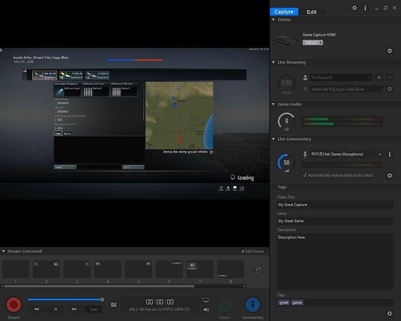Toggle the blue Commentary microphone button

253,305
